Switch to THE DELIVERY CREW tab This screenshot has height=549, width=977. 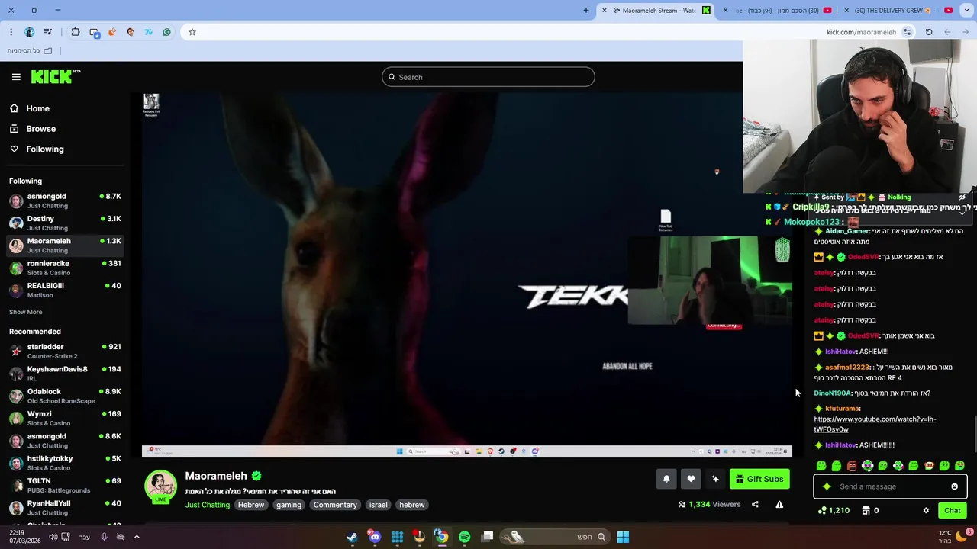click(x=898, y=11)
